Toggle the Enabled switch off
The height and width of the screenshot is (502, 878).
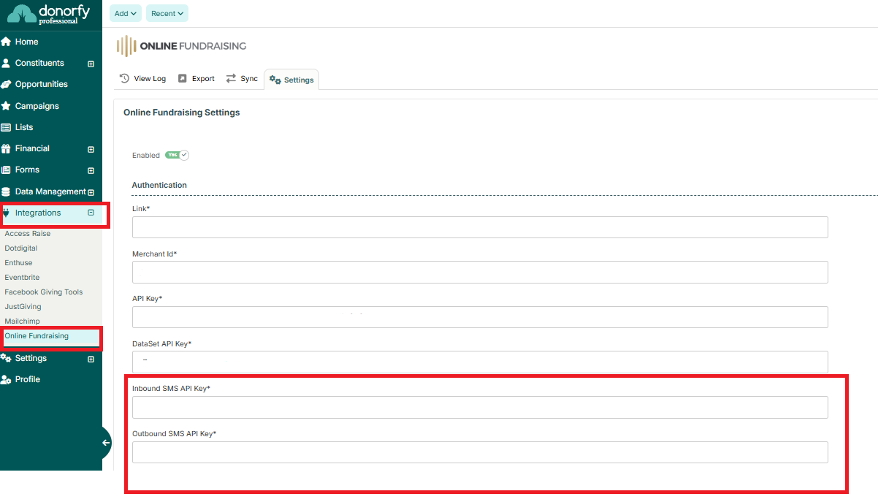[177, 155]
